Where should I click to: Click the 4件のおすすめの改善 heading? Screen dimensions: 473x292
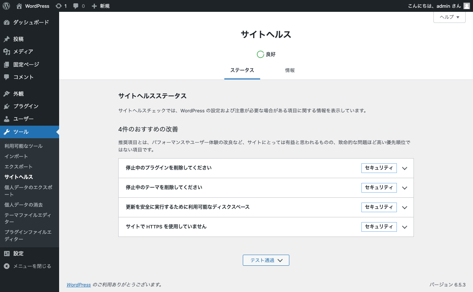[148, 129]
